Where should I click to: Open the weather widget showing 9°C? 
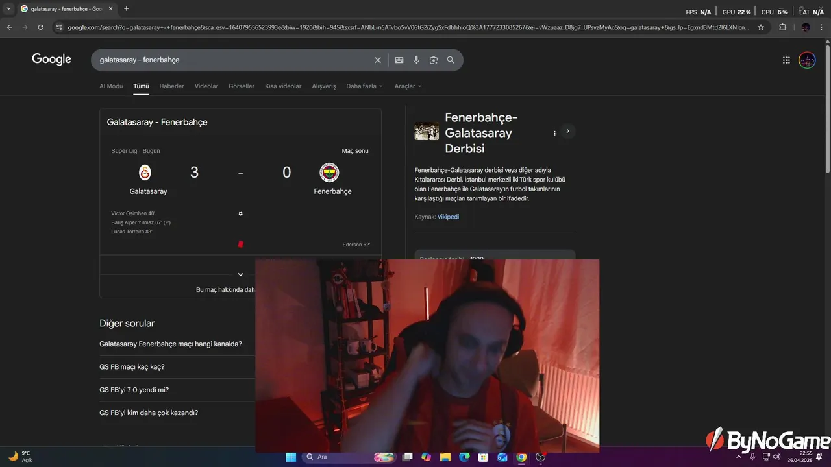[20, 457]
